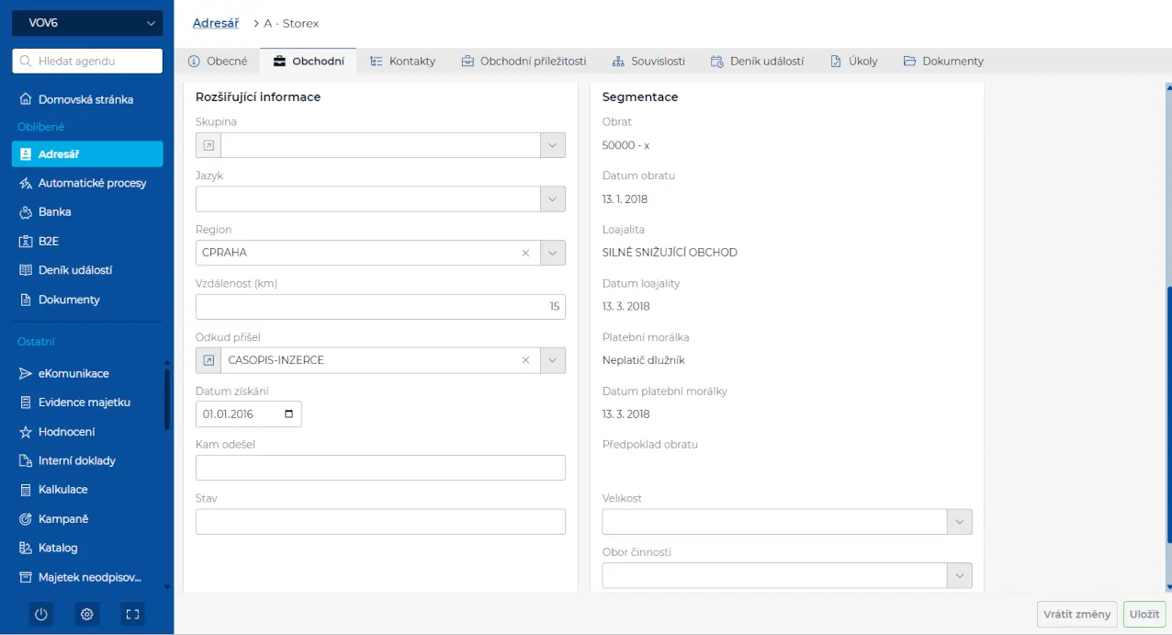Viewport: 1172px width, 635px height.
Task: Open linked record icon beside Odkud přišel
Action: pyautogui.click(x=208, y=360)
